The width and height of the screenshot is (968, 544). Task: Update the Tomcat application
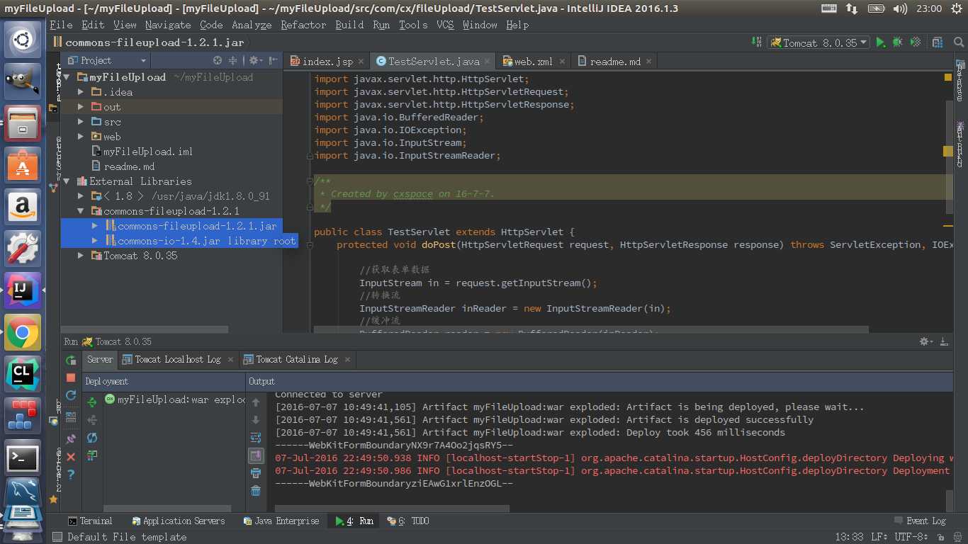pos(71,395)
